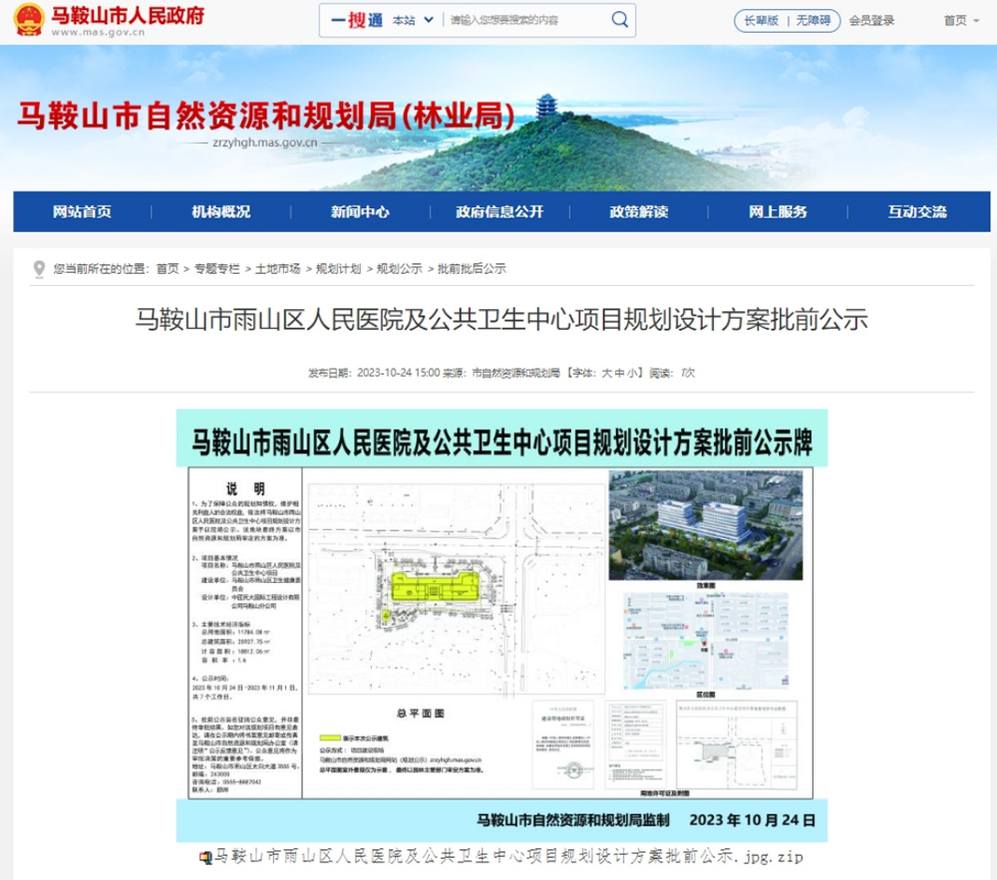Click the 土地市场 breadcrumb link
This screenshot has height=880, width=997.
(x=278, y=269)
